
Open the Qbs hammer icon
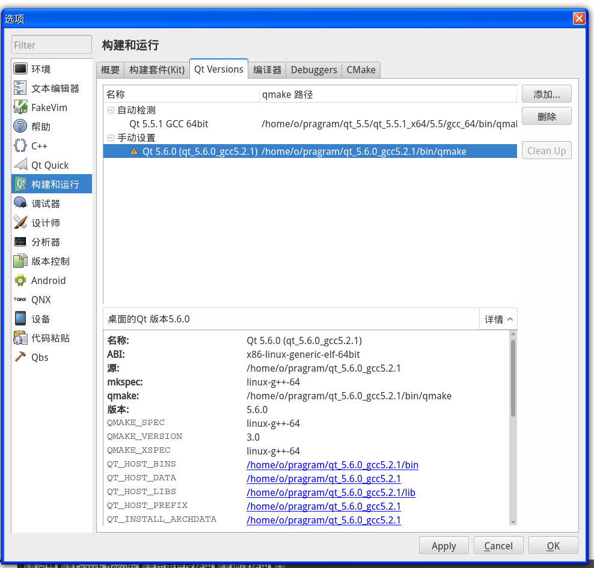tap(20, 357)
